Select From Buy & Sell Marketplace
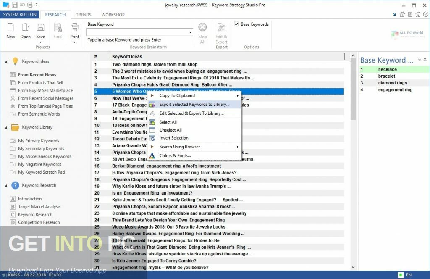 [x=45, y=90]
